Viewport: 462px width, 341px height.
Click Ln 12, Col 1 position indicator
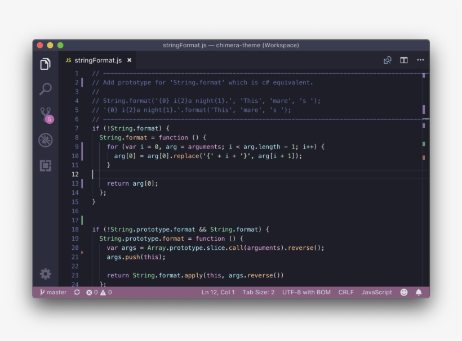[218, 292]
